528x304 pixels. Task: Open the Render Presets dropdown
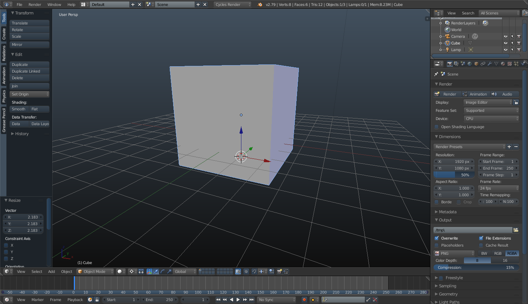click(470, 147)
